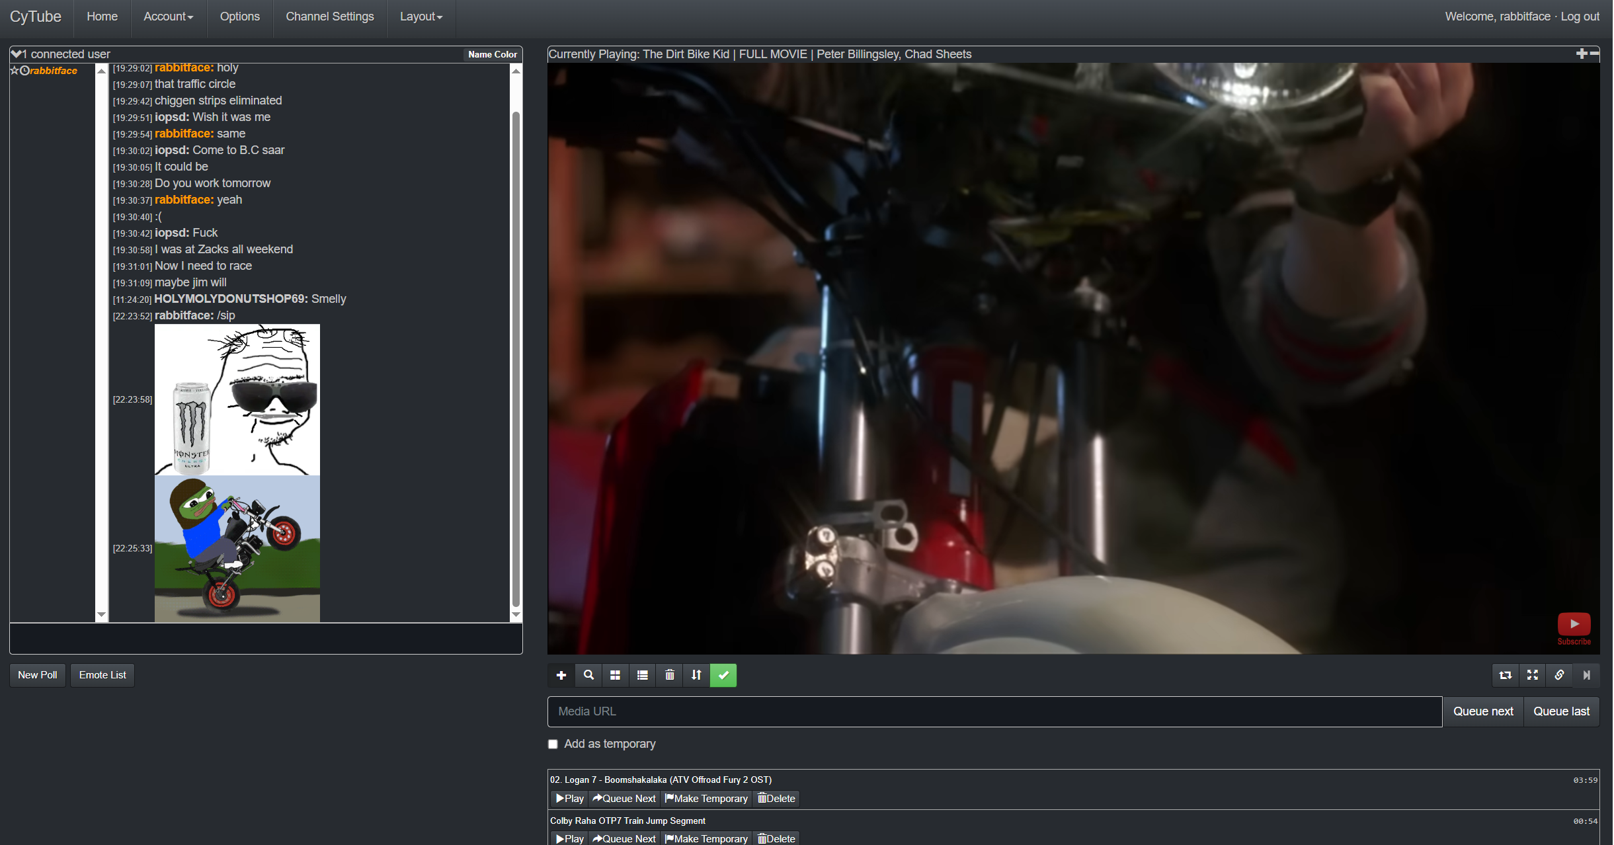The height and width of the screenshot is (845, 1614).
Task: Click the Currently Playing title text
Action: (760, 54)
